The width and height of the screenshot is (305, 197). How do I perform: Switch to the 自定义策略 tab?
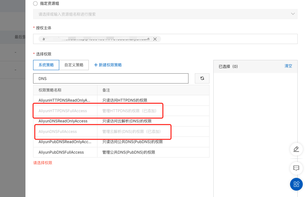74,65
